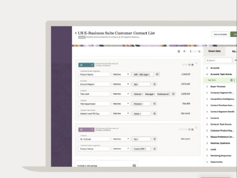
Task: Select the Topic Name item
Action: pyautogui.click(x=212, y=80)
